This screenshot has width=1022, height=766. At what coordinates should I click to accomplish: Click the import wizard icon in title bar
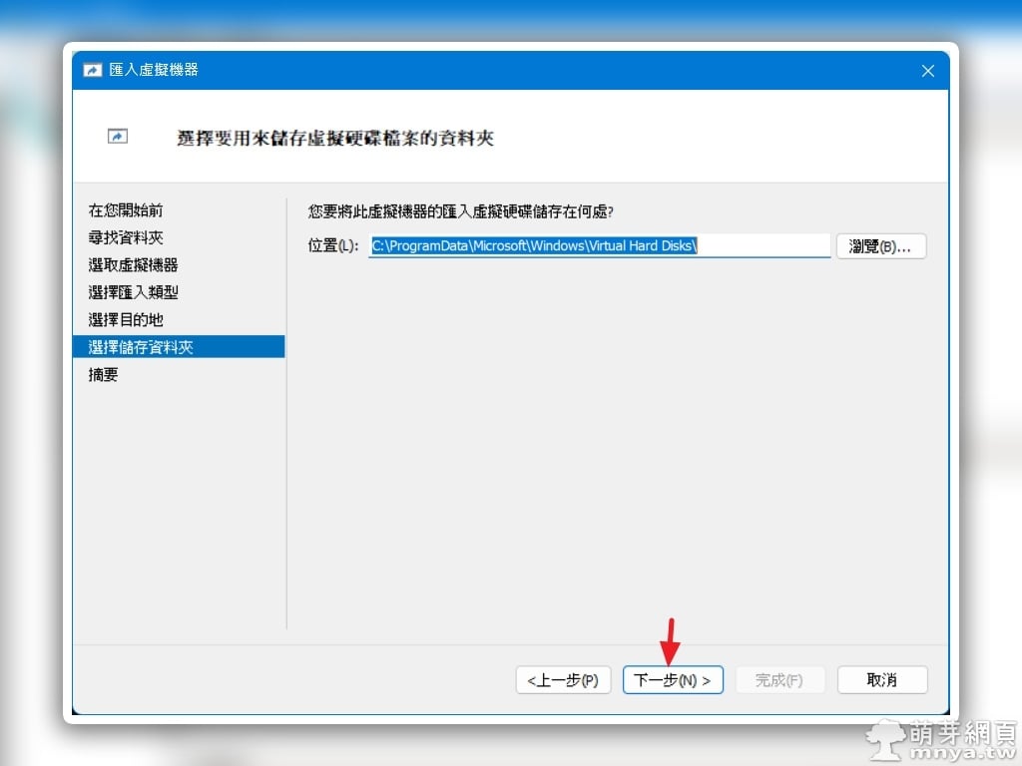(x=93, y=71)
